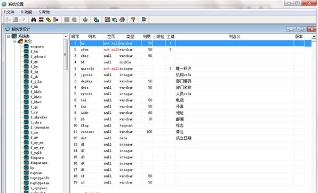This screenshot has width=318, height=193.
Task: Click the grey square toolbar icon
Action: (67, 20)
